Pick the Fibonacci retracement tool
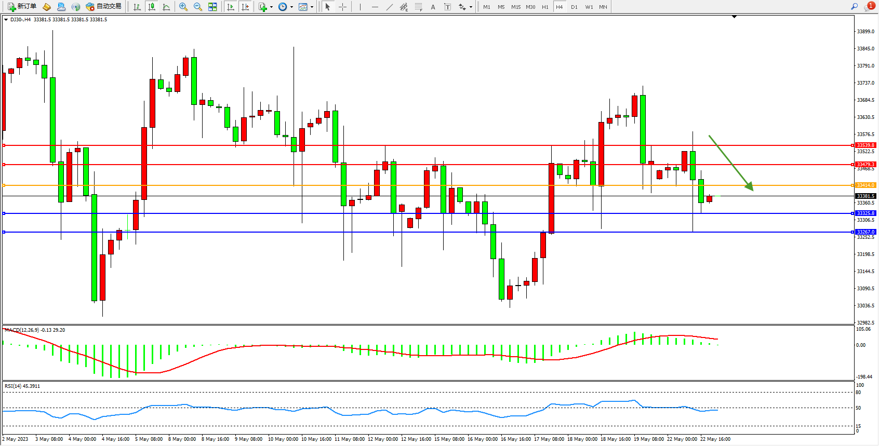Image resolution: width=879 pixels, height=446 pixels. (419, 7)
